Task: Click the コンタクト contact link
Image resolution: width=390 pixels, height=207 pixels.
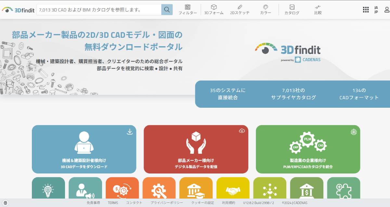Action: (x=134, y=202)
